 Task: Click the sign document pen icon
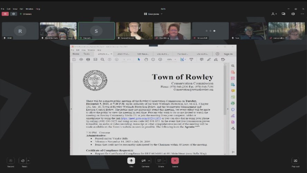[216, 60]
